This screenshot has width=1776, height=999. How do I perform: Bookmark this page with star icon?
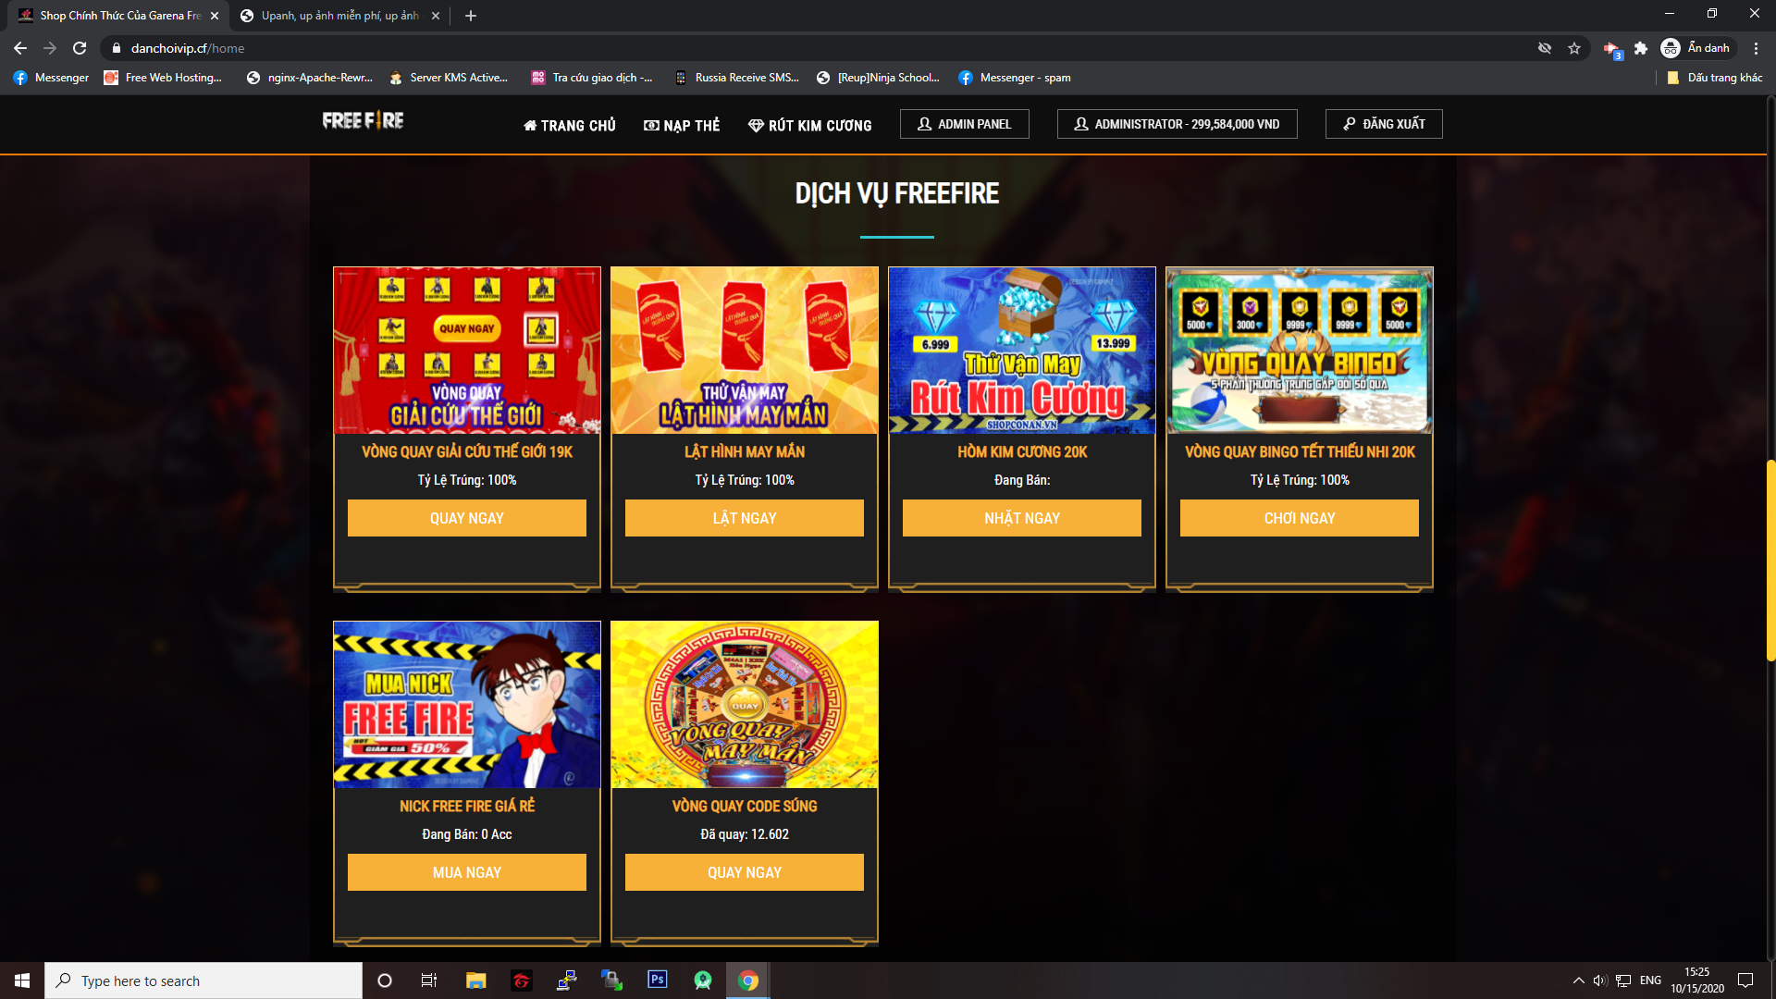tap(1574, 48)
